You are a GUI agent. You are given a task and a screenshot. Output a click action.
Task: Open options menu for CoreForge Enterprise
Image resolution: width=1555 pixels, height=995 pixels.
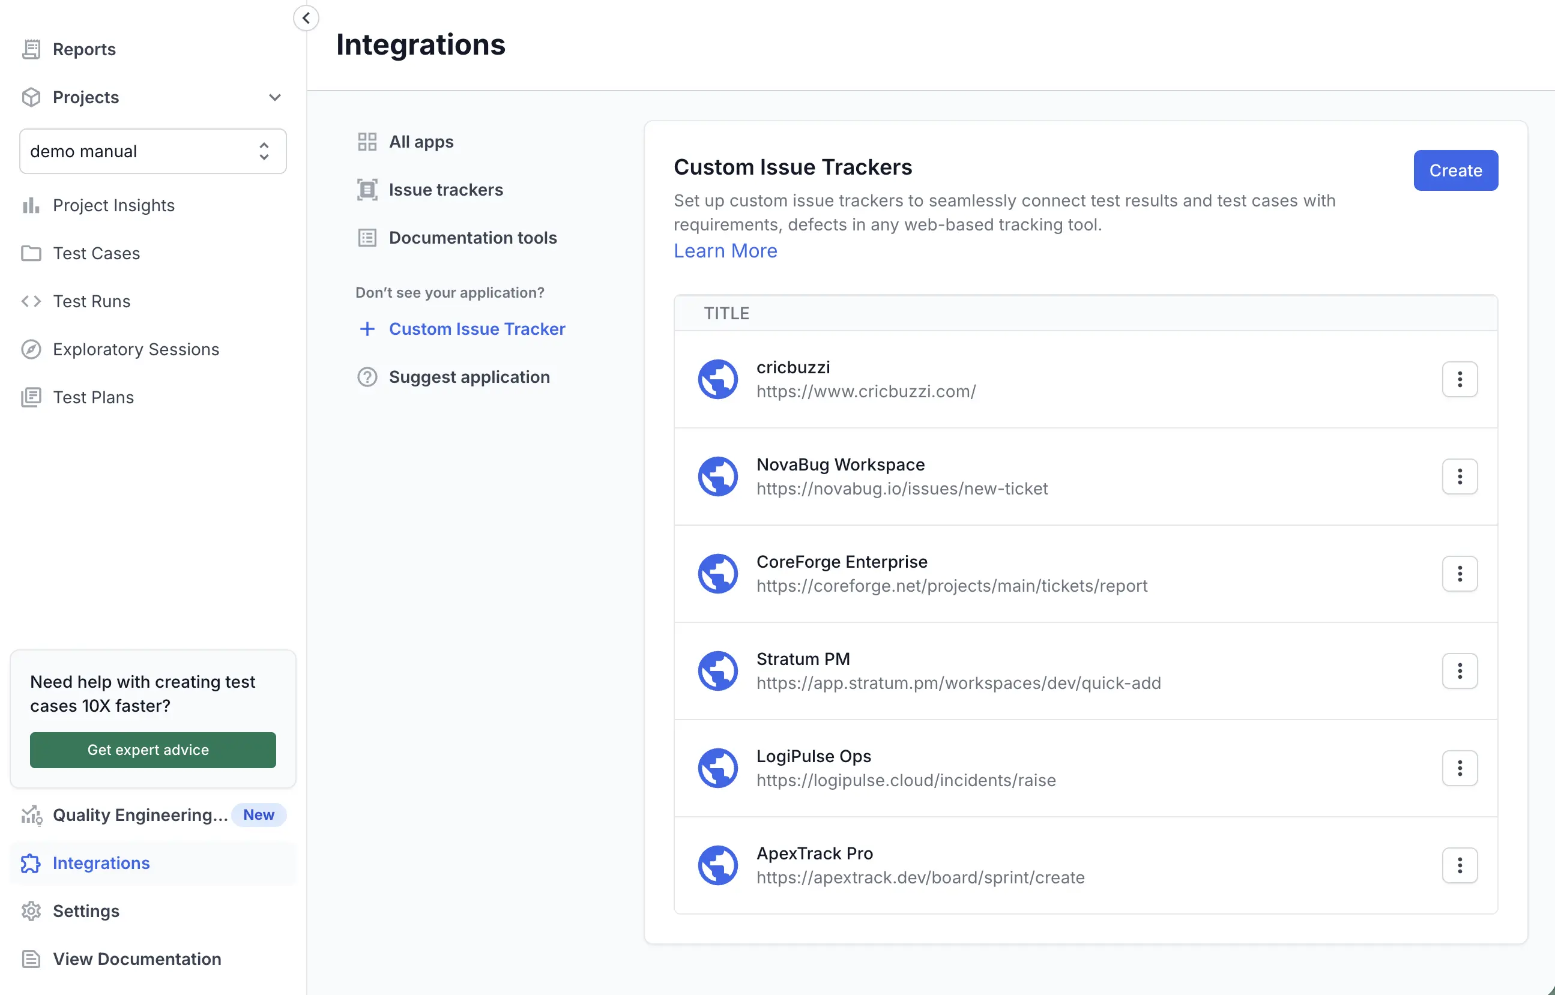[1460, 574]
